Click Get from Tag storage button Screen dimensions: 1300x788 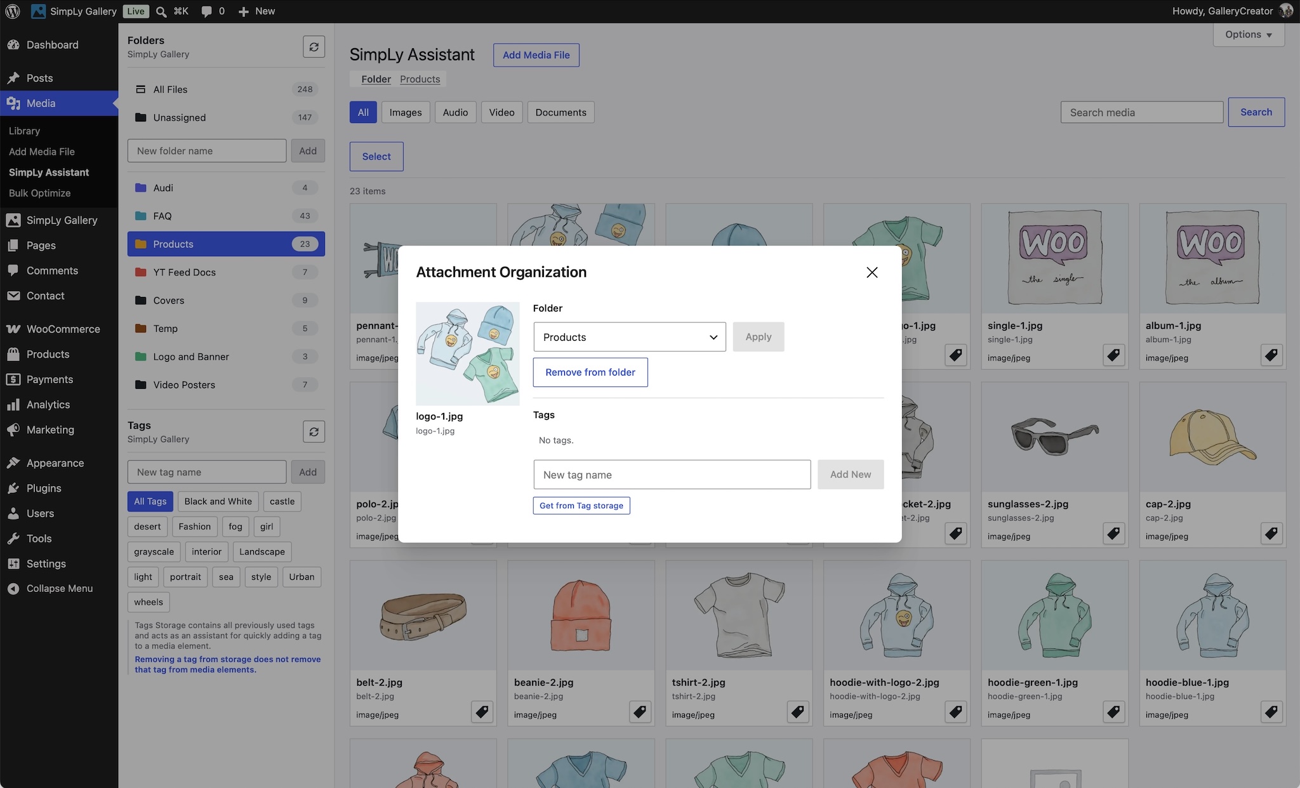coord(581,506)
